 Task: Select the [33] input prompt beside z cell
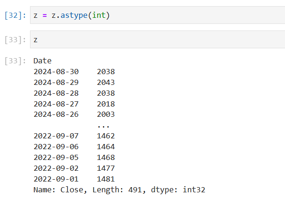coord(16,39)
